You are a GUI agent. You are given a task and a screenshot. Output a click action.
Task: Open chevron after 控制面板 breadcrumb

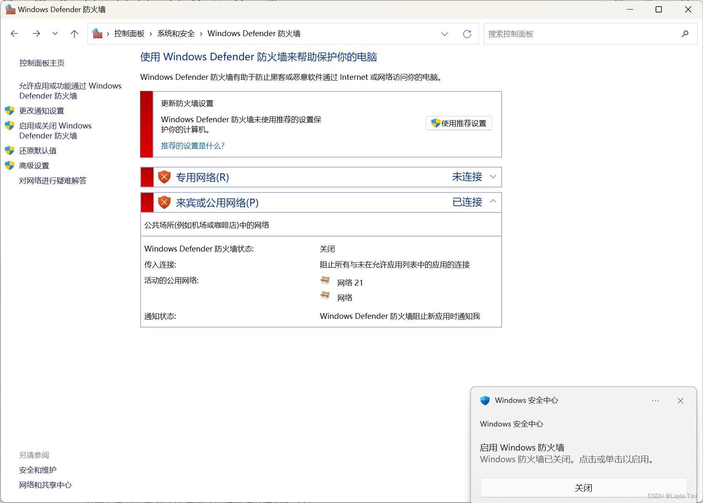(151, 34)
